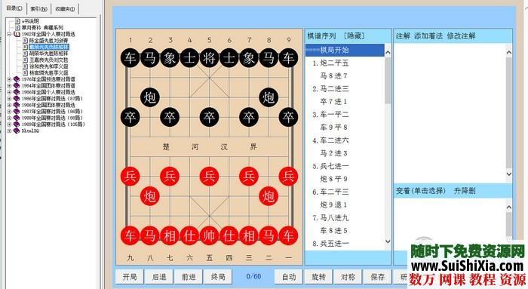The height and width of the screenshot is (289, 528).
Task: Open the 目录 tab
Action: [14, 8]
